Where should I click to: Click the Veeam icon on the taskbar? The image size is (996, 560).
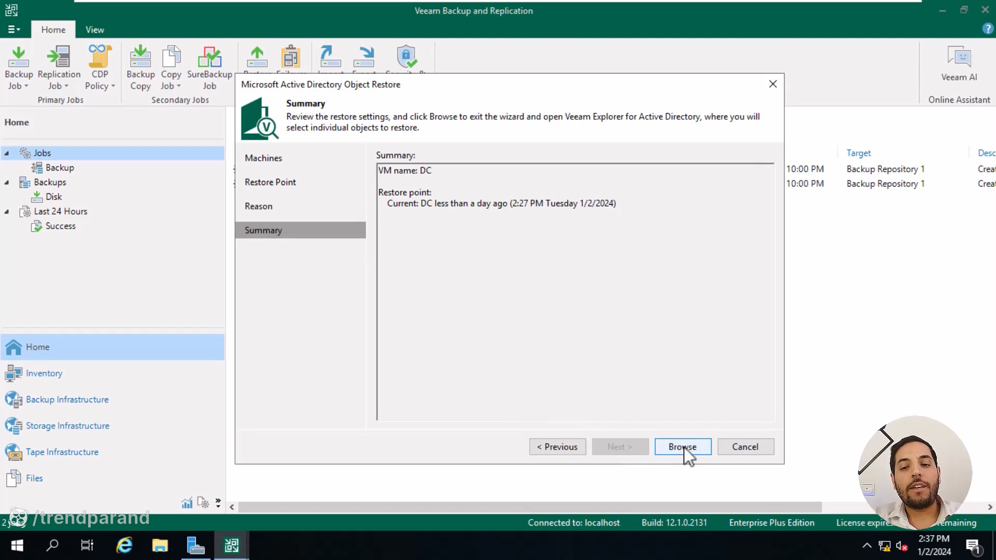point(231,545)
